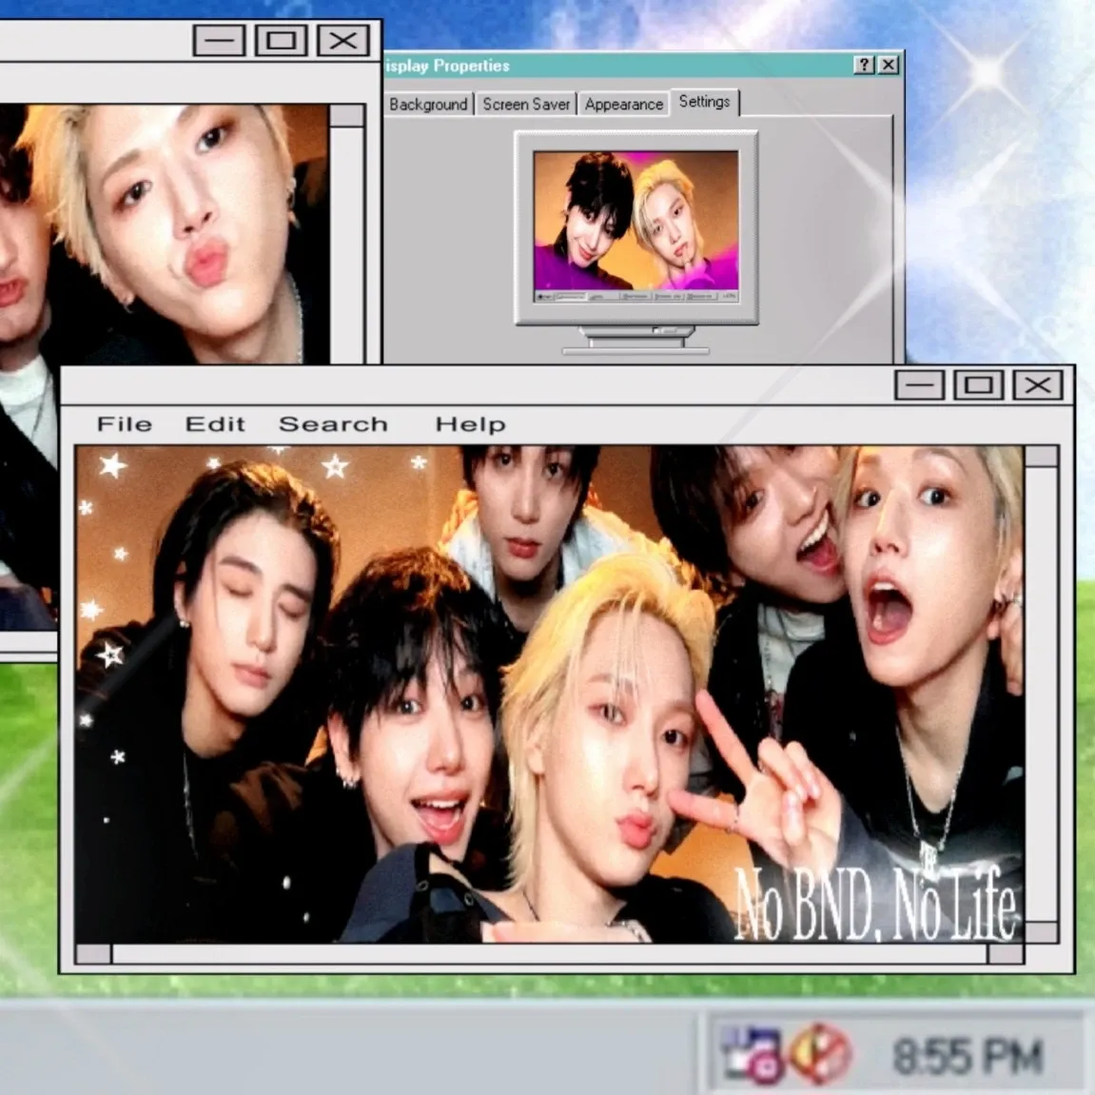This screenshot has height=1095, width=1095.
Task: Open the File menu
Action: [125, 424]
